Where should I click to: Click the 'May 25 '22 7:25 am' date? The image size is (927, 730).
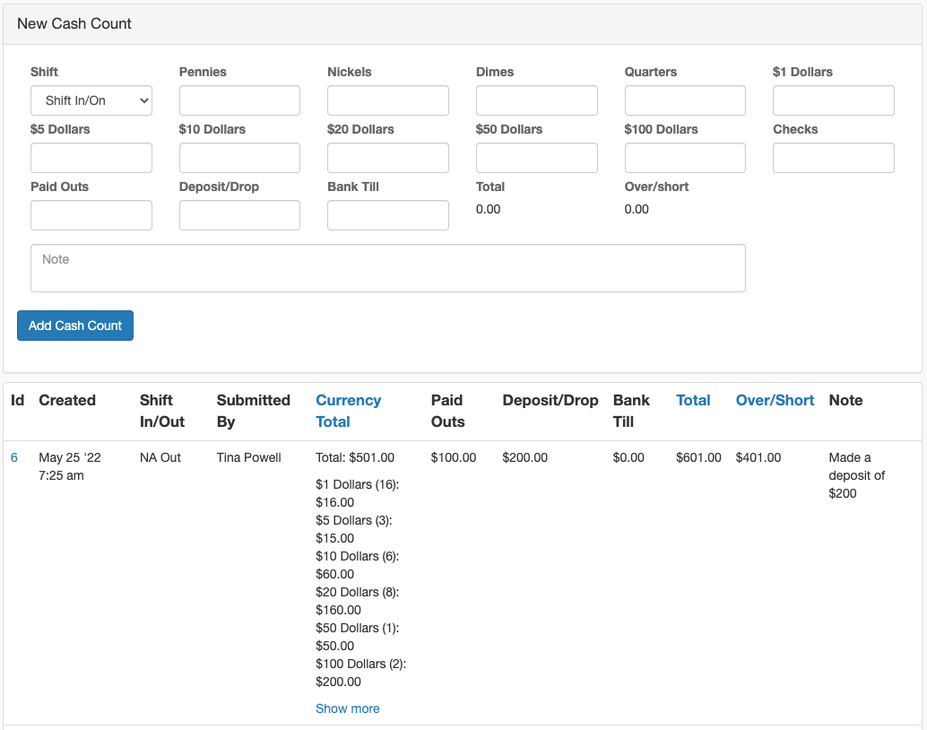(x=70, y=466)
